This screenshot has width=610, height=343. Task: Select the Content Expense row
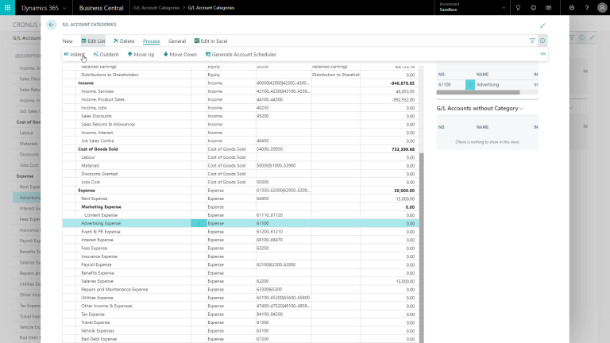coord(241,215)
